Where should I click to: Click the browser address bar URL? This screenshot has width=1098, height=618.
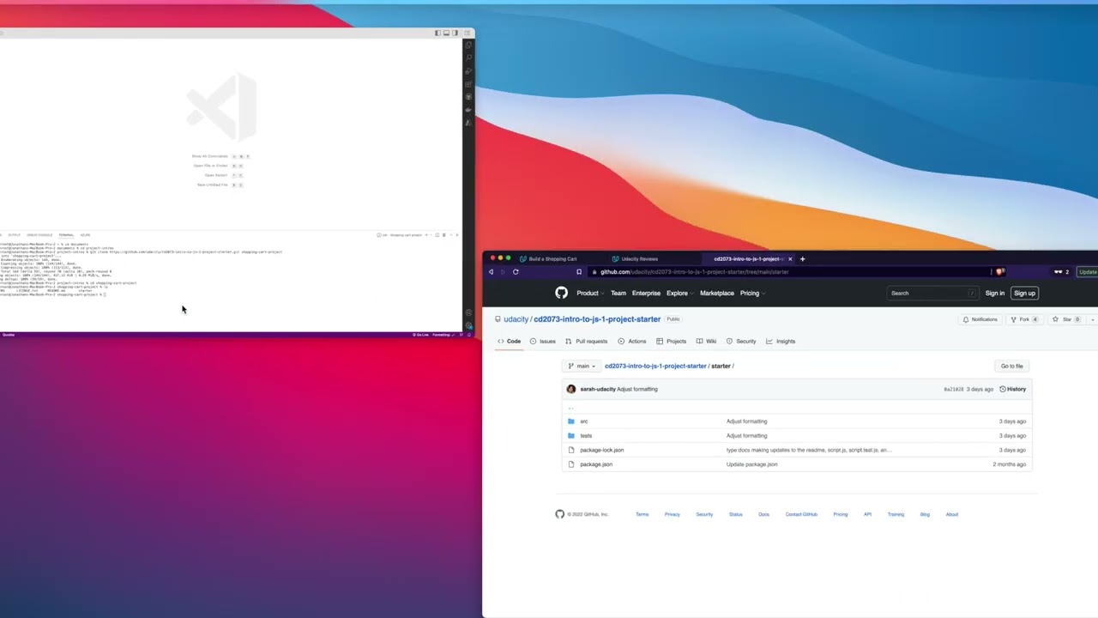(x=694, y=272)
